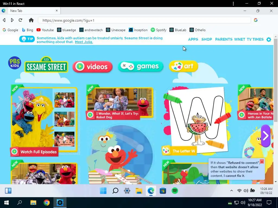
Task: Reload the page with refresh icon
Action: [x=20, y=20]
